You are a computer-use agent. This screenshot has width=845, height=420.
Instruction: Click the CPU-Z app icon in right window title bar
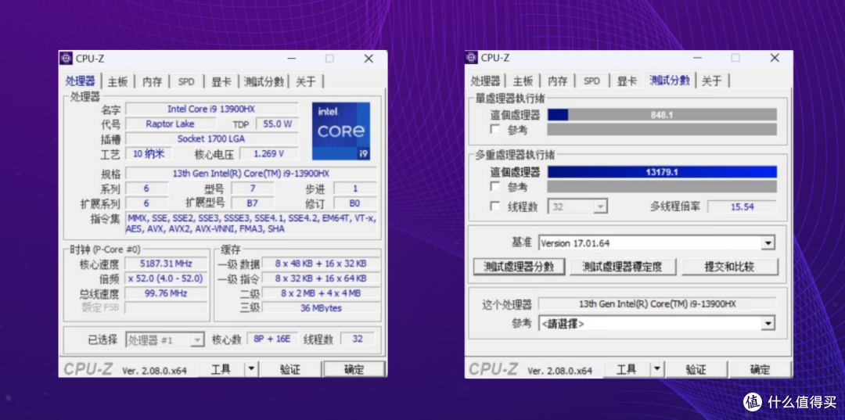tap(472, 58)
